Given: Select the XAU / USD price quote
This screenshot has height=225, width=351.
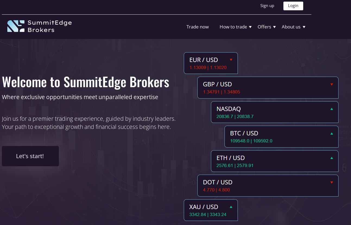Looking at the screenshot, I should pos(208,215).
